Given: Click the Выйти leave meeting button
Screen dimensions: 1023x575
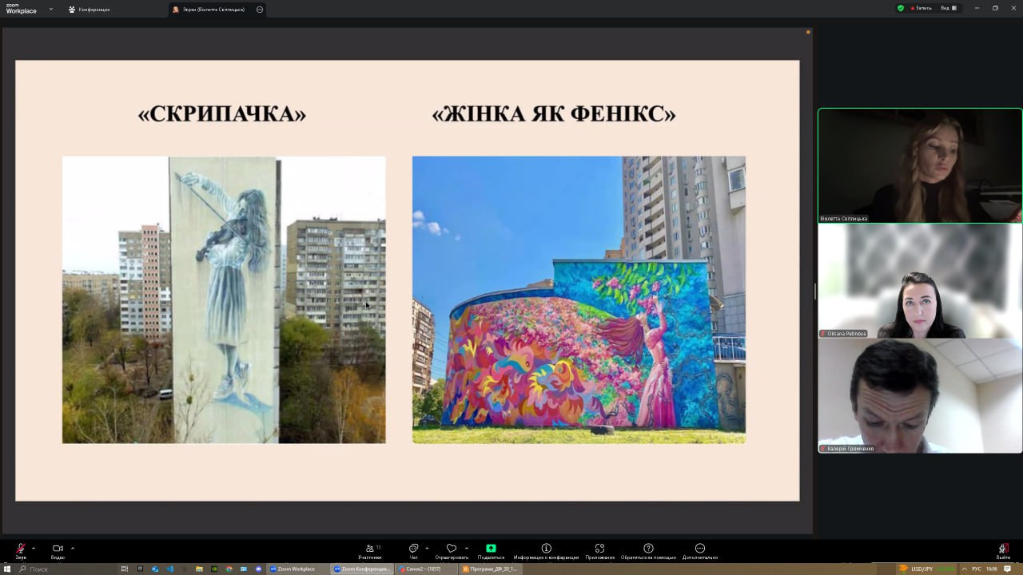Looking at the screenshot, I should (1003, 550).
